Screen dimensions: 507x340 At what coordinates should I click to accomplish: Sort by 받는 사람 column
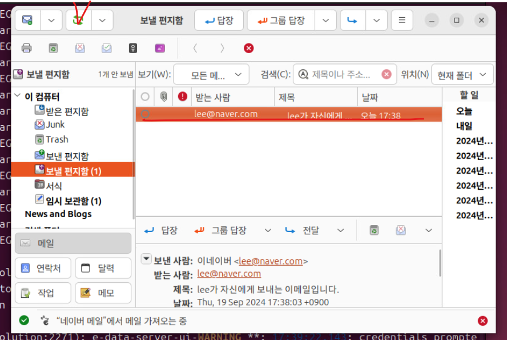point(233,97)
